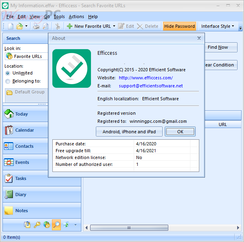Open the Actions menu
Viewport: 244px width, 242px height.
point(76,17)
